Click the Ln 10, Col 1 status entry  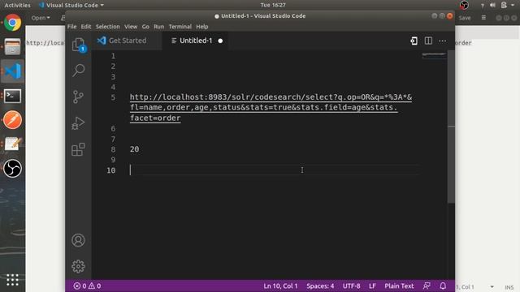pos(280,286)
